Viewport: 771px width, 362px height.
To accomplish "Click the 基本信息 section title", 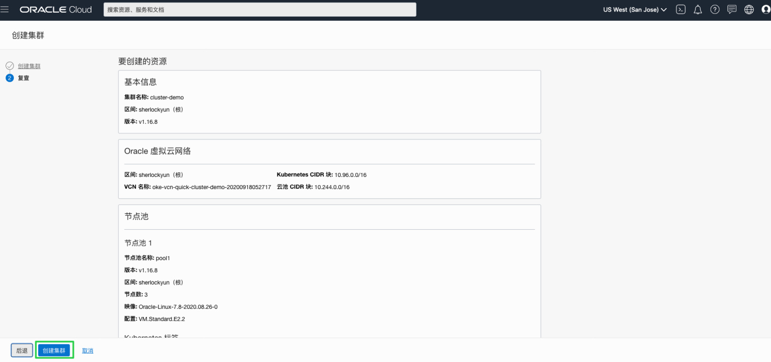I will point(141,82).
